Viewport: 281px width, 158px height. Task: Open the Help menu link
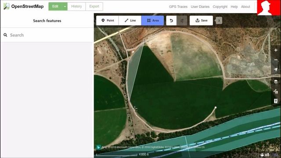pyautogui.click(x=234, y=7)
